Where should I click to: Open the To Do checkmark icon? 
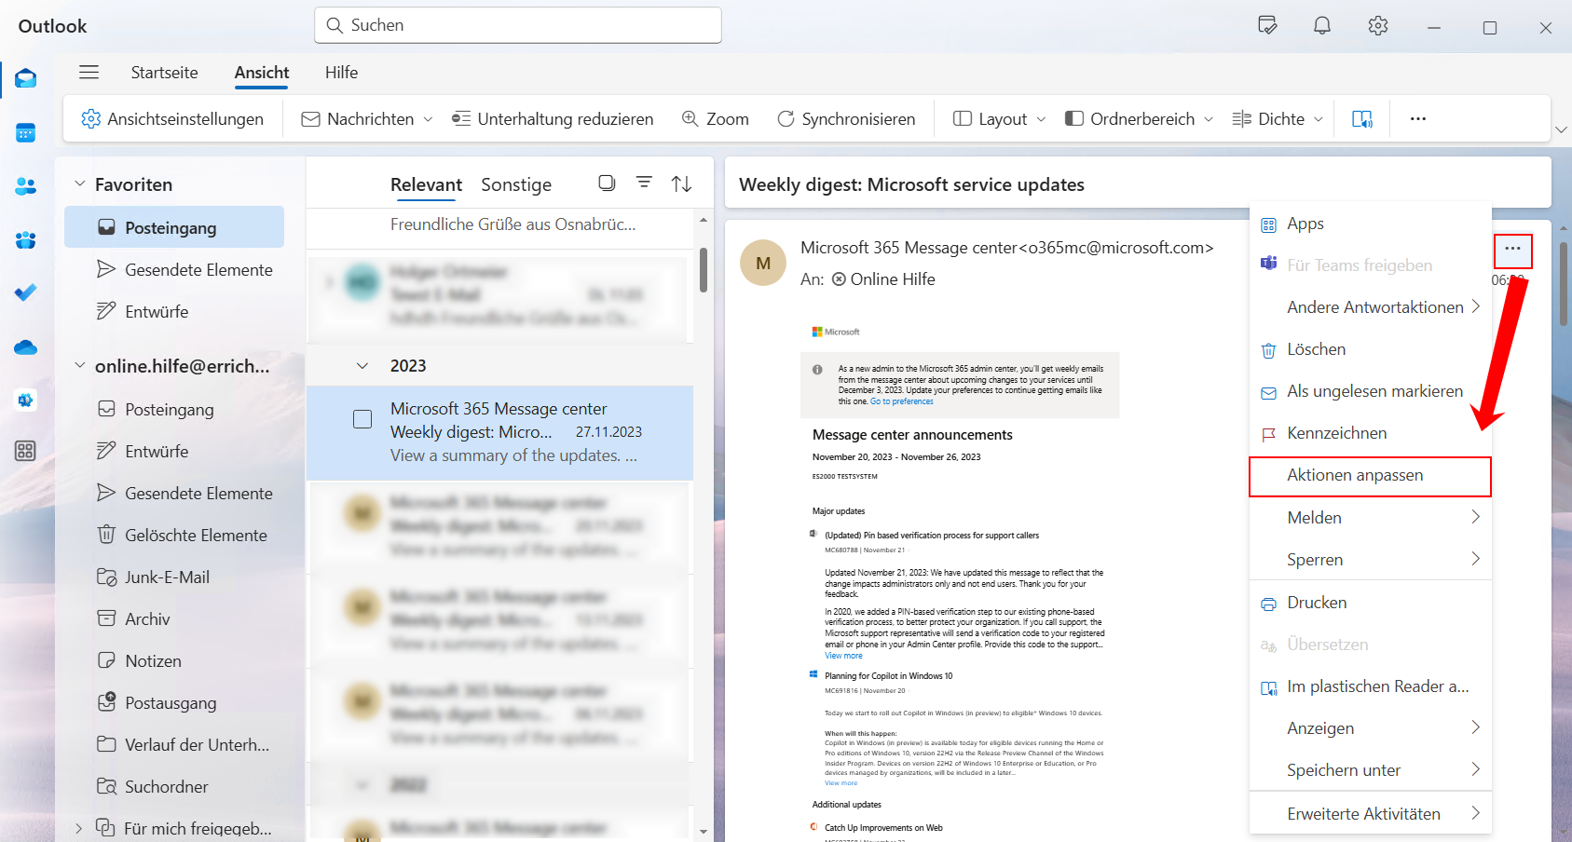[26, 292]
